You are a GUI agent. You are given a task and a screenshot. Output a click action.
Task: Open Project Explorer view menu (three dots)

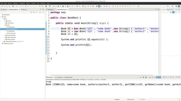click(43, 12)
